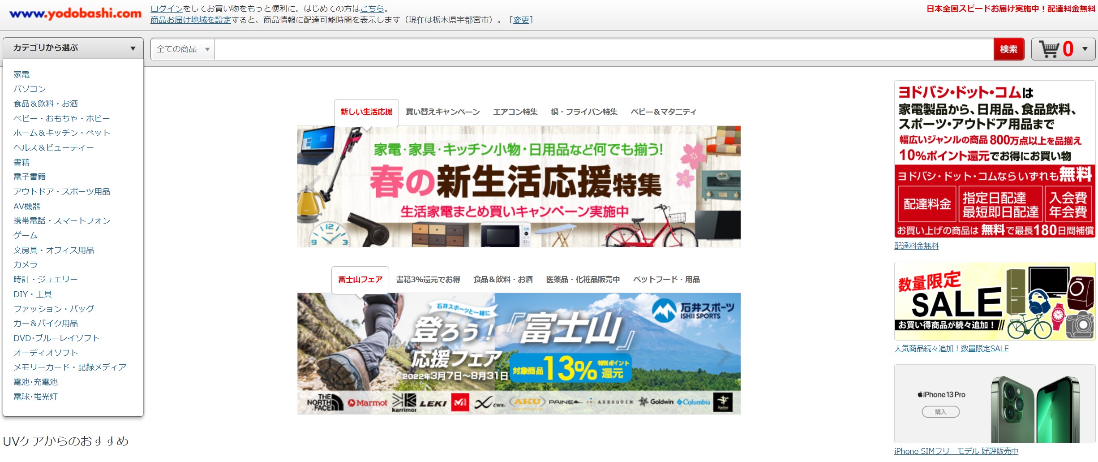Open the 全ての商品 search filter dropdown
The width and height of the screenshot is (1098, 462).
183,49
